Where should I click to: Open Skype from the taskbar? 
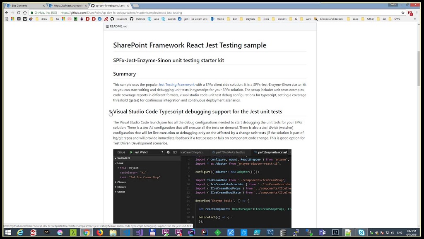coord(361,232)
